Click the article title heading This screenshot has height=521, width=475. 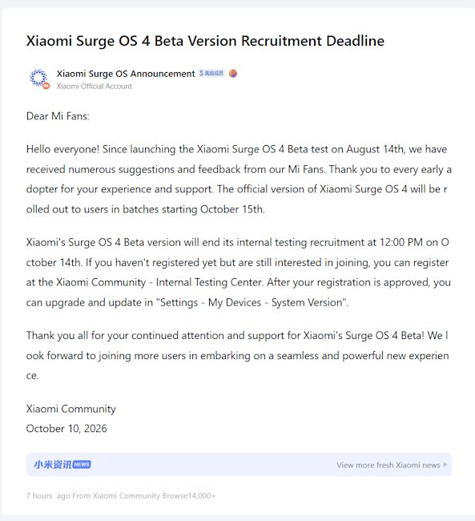coord(205,41)
